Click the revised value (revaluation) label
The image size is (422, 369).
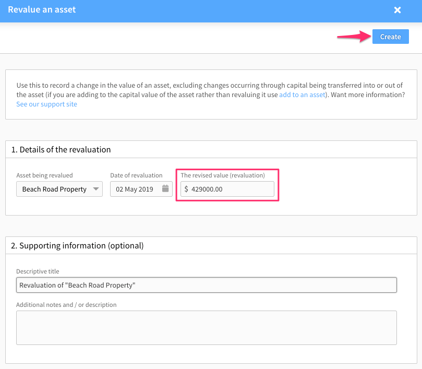pos(223,175)
